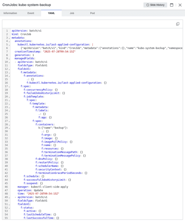
Task: Click the 'f:active: {}' line
Action: click(x=32, y=211)
